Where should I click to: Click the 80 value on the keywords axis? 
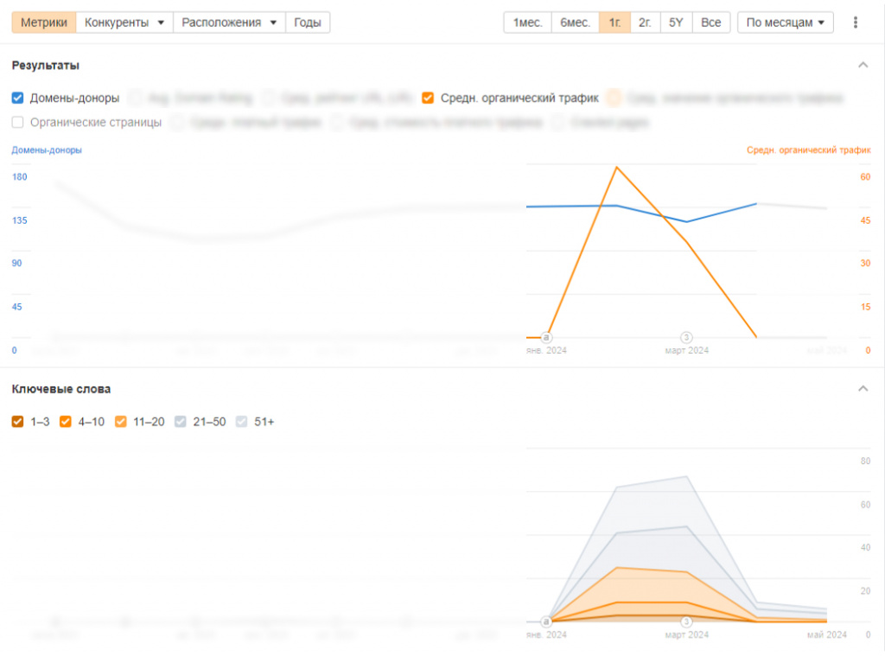click(x=865, y=462)
